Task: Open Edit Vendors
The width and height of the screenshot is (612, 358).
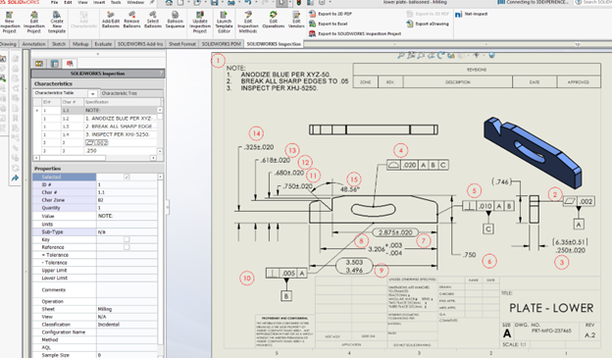Action: (x=296, y=20)
